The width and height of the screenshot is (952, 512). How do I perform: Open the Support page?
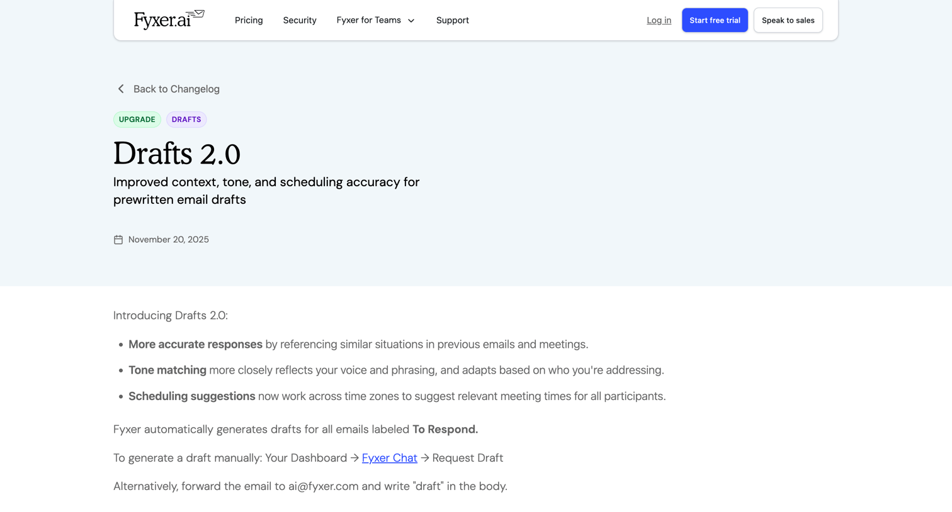[x=452, y=20]
